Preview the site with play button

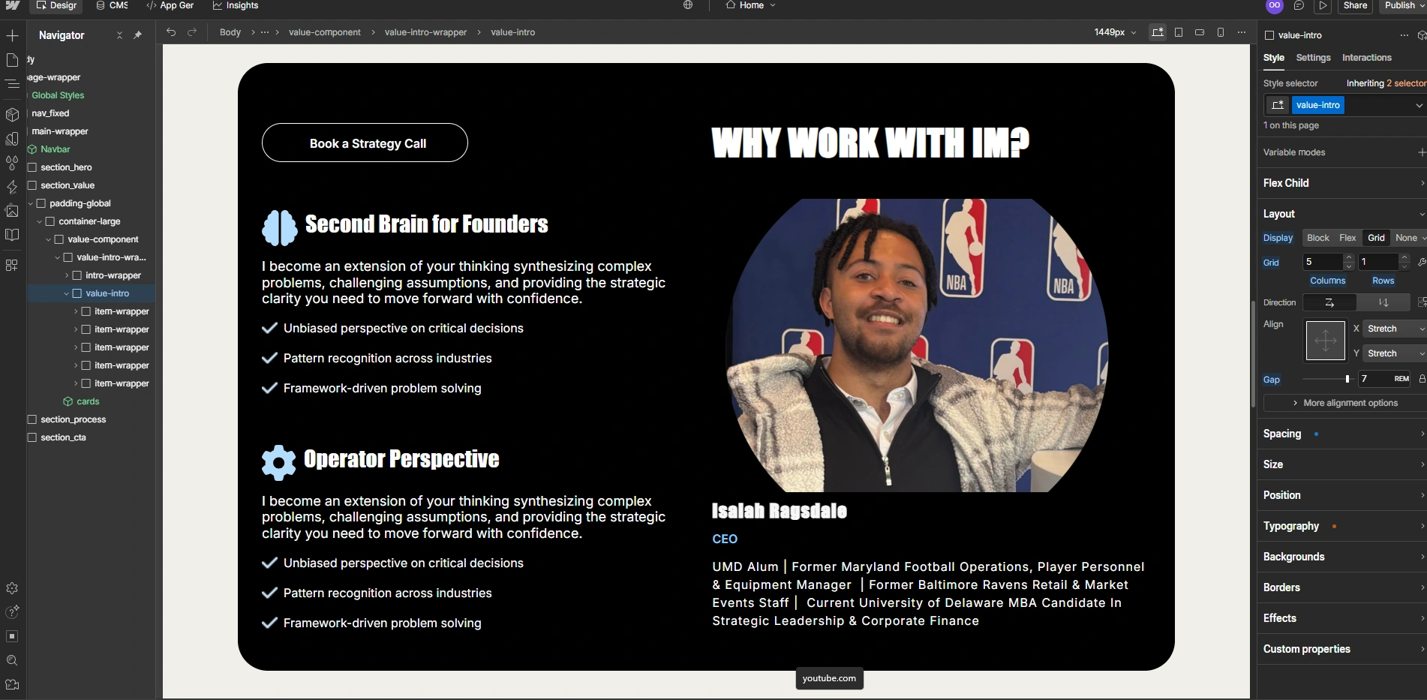tap(1323, 5)
